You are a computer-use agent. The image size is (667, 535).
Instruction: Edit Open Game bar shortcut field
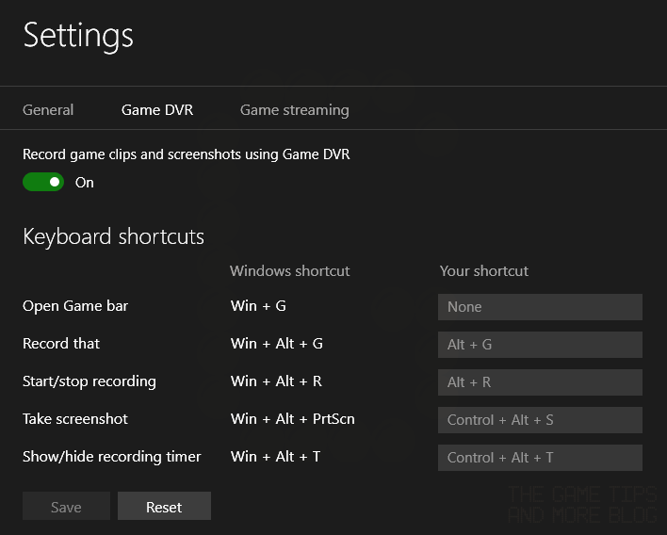click(x=540, y=307)
